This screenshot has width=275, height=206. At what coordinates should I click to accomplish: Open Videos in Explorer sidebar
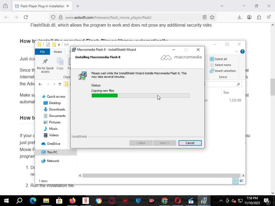pos(51,135)
